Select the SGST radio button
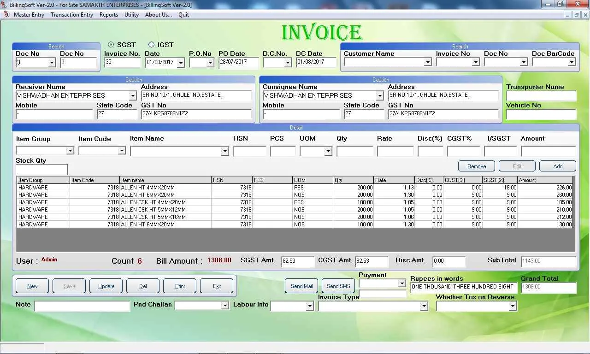 (111, 45)
